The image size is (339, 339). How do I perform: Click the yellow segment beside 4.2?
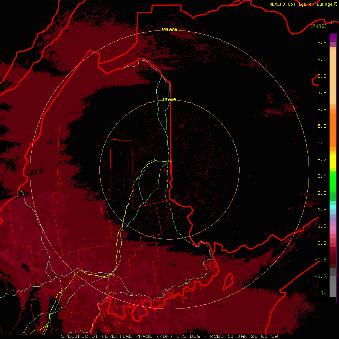click(333, 161)
